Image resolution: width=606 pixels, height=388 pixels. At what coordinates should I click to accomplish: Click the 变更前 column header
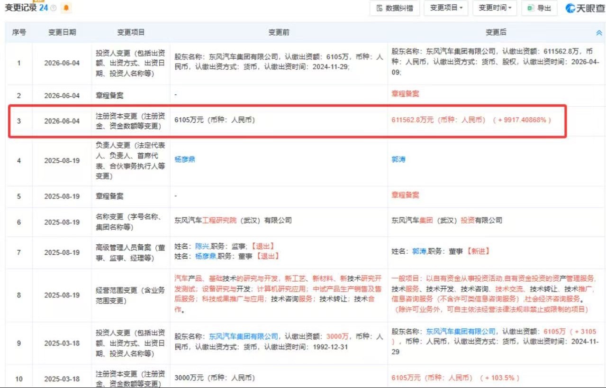279,32
